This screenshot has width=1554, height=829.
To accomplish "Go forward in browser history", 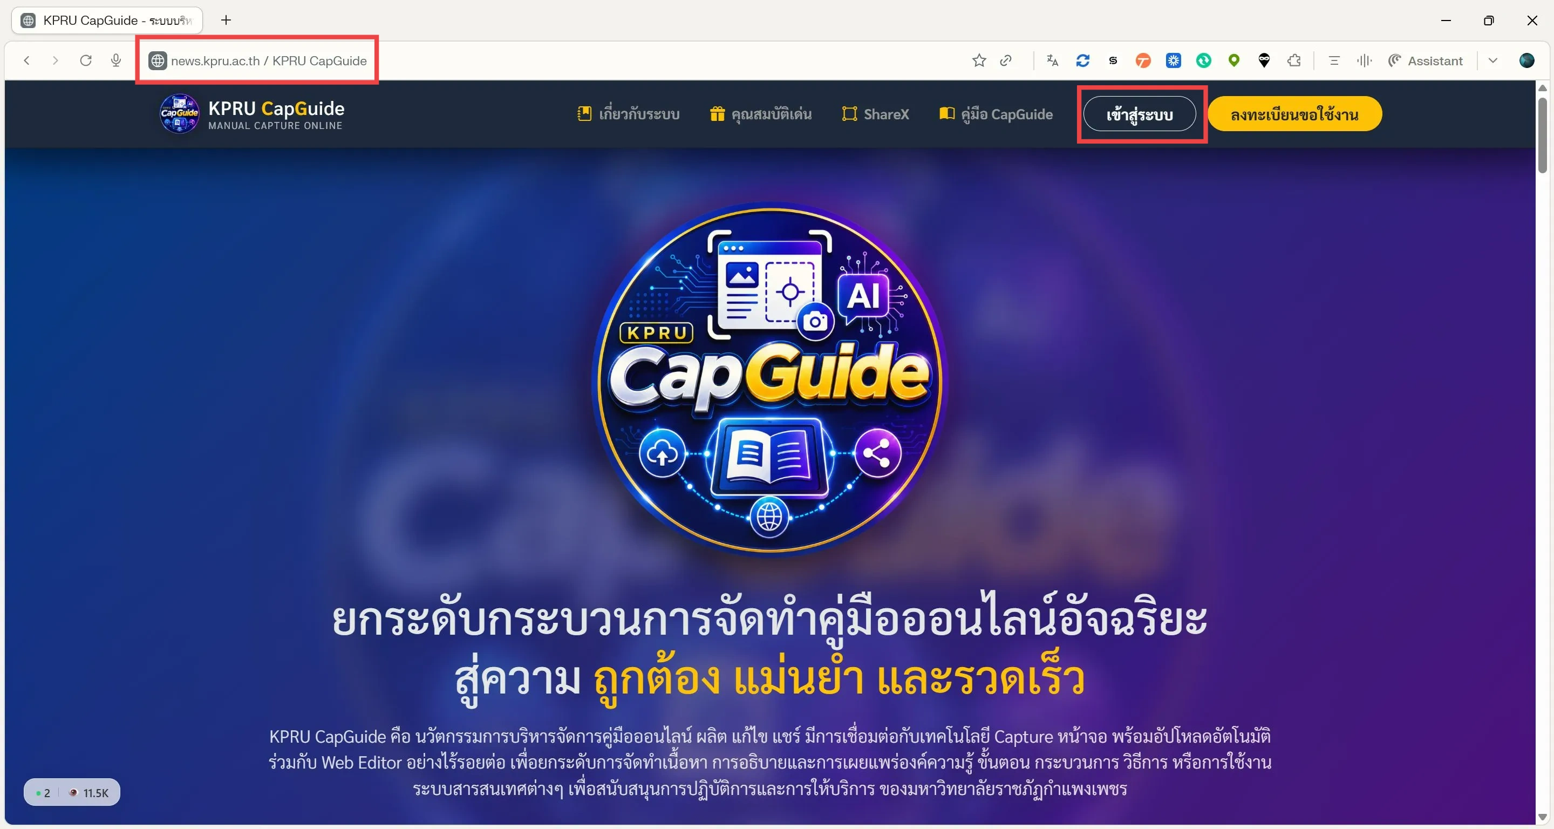I will point(56,60).
